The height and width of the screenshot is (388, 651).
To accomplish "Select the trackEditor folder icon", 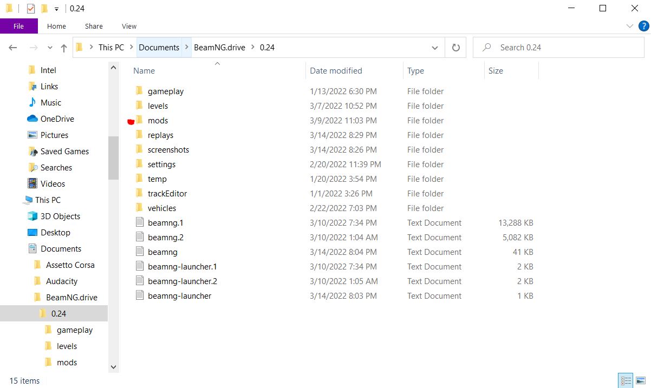I will pos(139,193).
